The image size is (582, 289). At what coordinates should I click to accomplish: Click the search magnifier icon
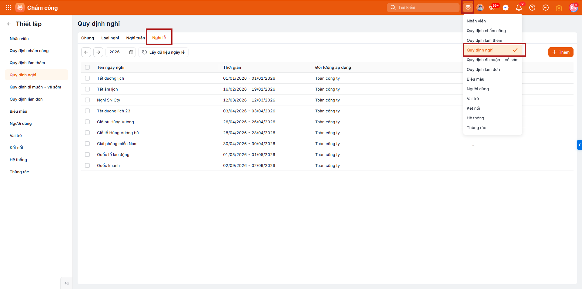[x=393, y=8]
